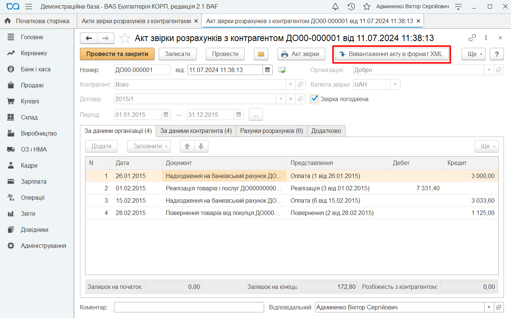This screenshot has width=511, height=318.
Task: Open the top Ще dropdown menu
Action: (474, 54)
